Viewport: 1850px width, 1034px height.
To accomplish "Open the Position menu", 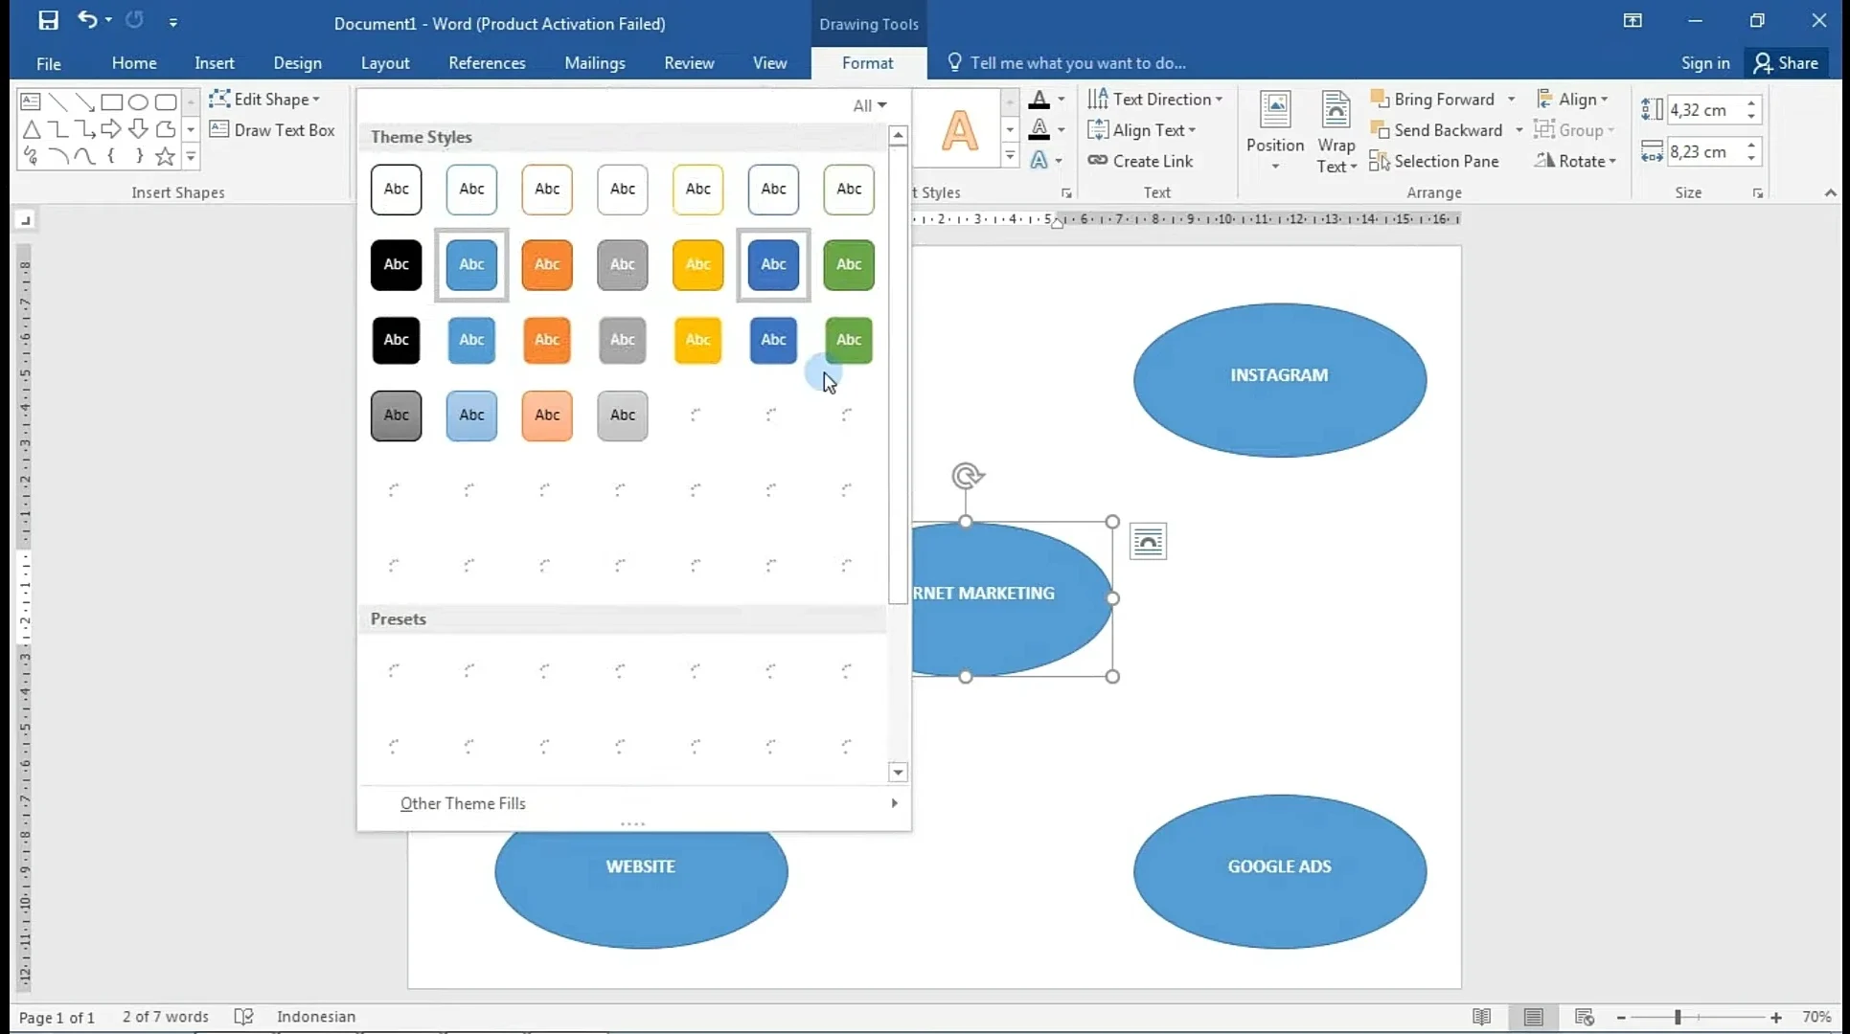I will (x=1275, y=132).
